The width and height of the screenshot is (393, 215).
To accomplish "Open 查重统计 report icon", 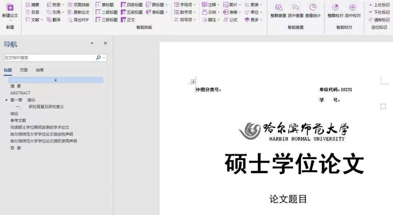I will (x=313, y=7).
